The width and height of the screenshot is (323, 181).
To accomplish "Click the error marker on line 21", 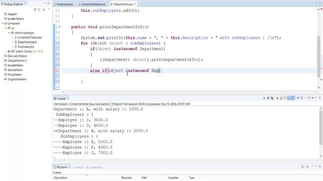I will coord(54,70).
